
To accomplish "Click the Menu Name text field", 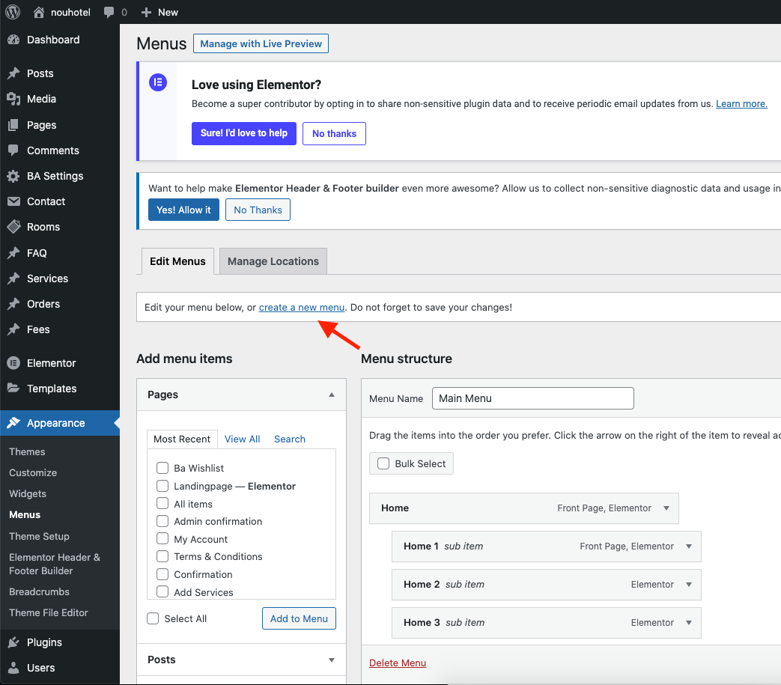I will point(532,398).
